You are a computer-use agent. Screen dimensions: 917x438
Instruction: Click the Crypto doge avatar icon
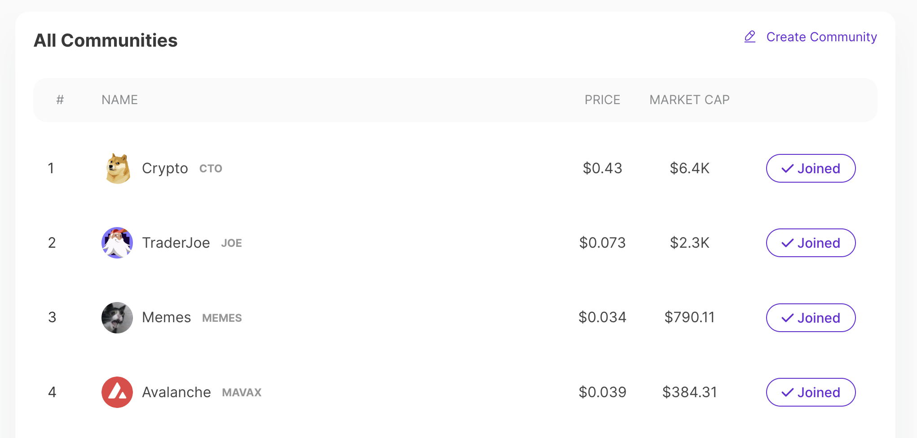click(118, 168)
